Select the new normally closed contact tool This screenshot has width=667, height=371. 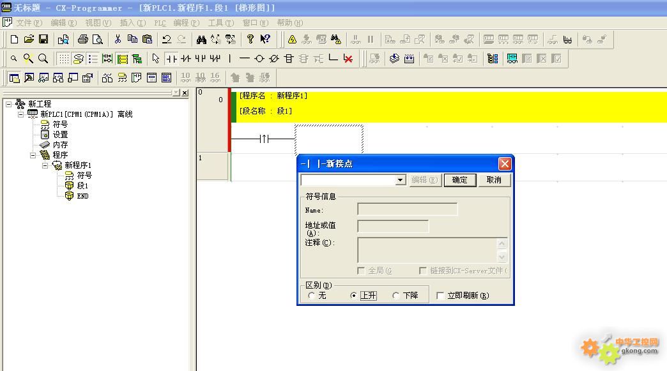tap(185, 59)
